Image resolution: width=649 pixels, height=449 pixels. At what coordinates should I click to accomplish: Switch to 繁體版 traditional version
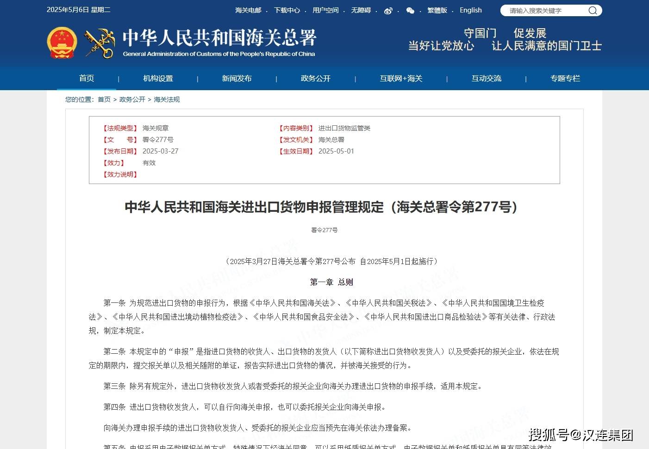437,10
